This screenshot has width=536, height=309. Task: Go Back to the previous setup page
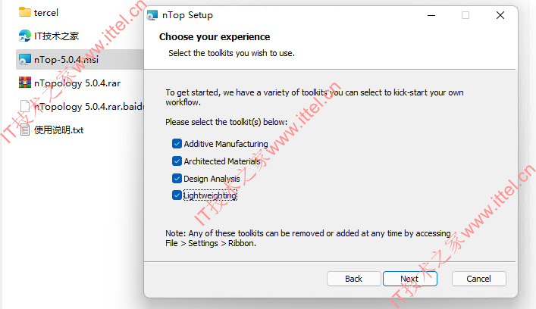click(x=354, y=279)
